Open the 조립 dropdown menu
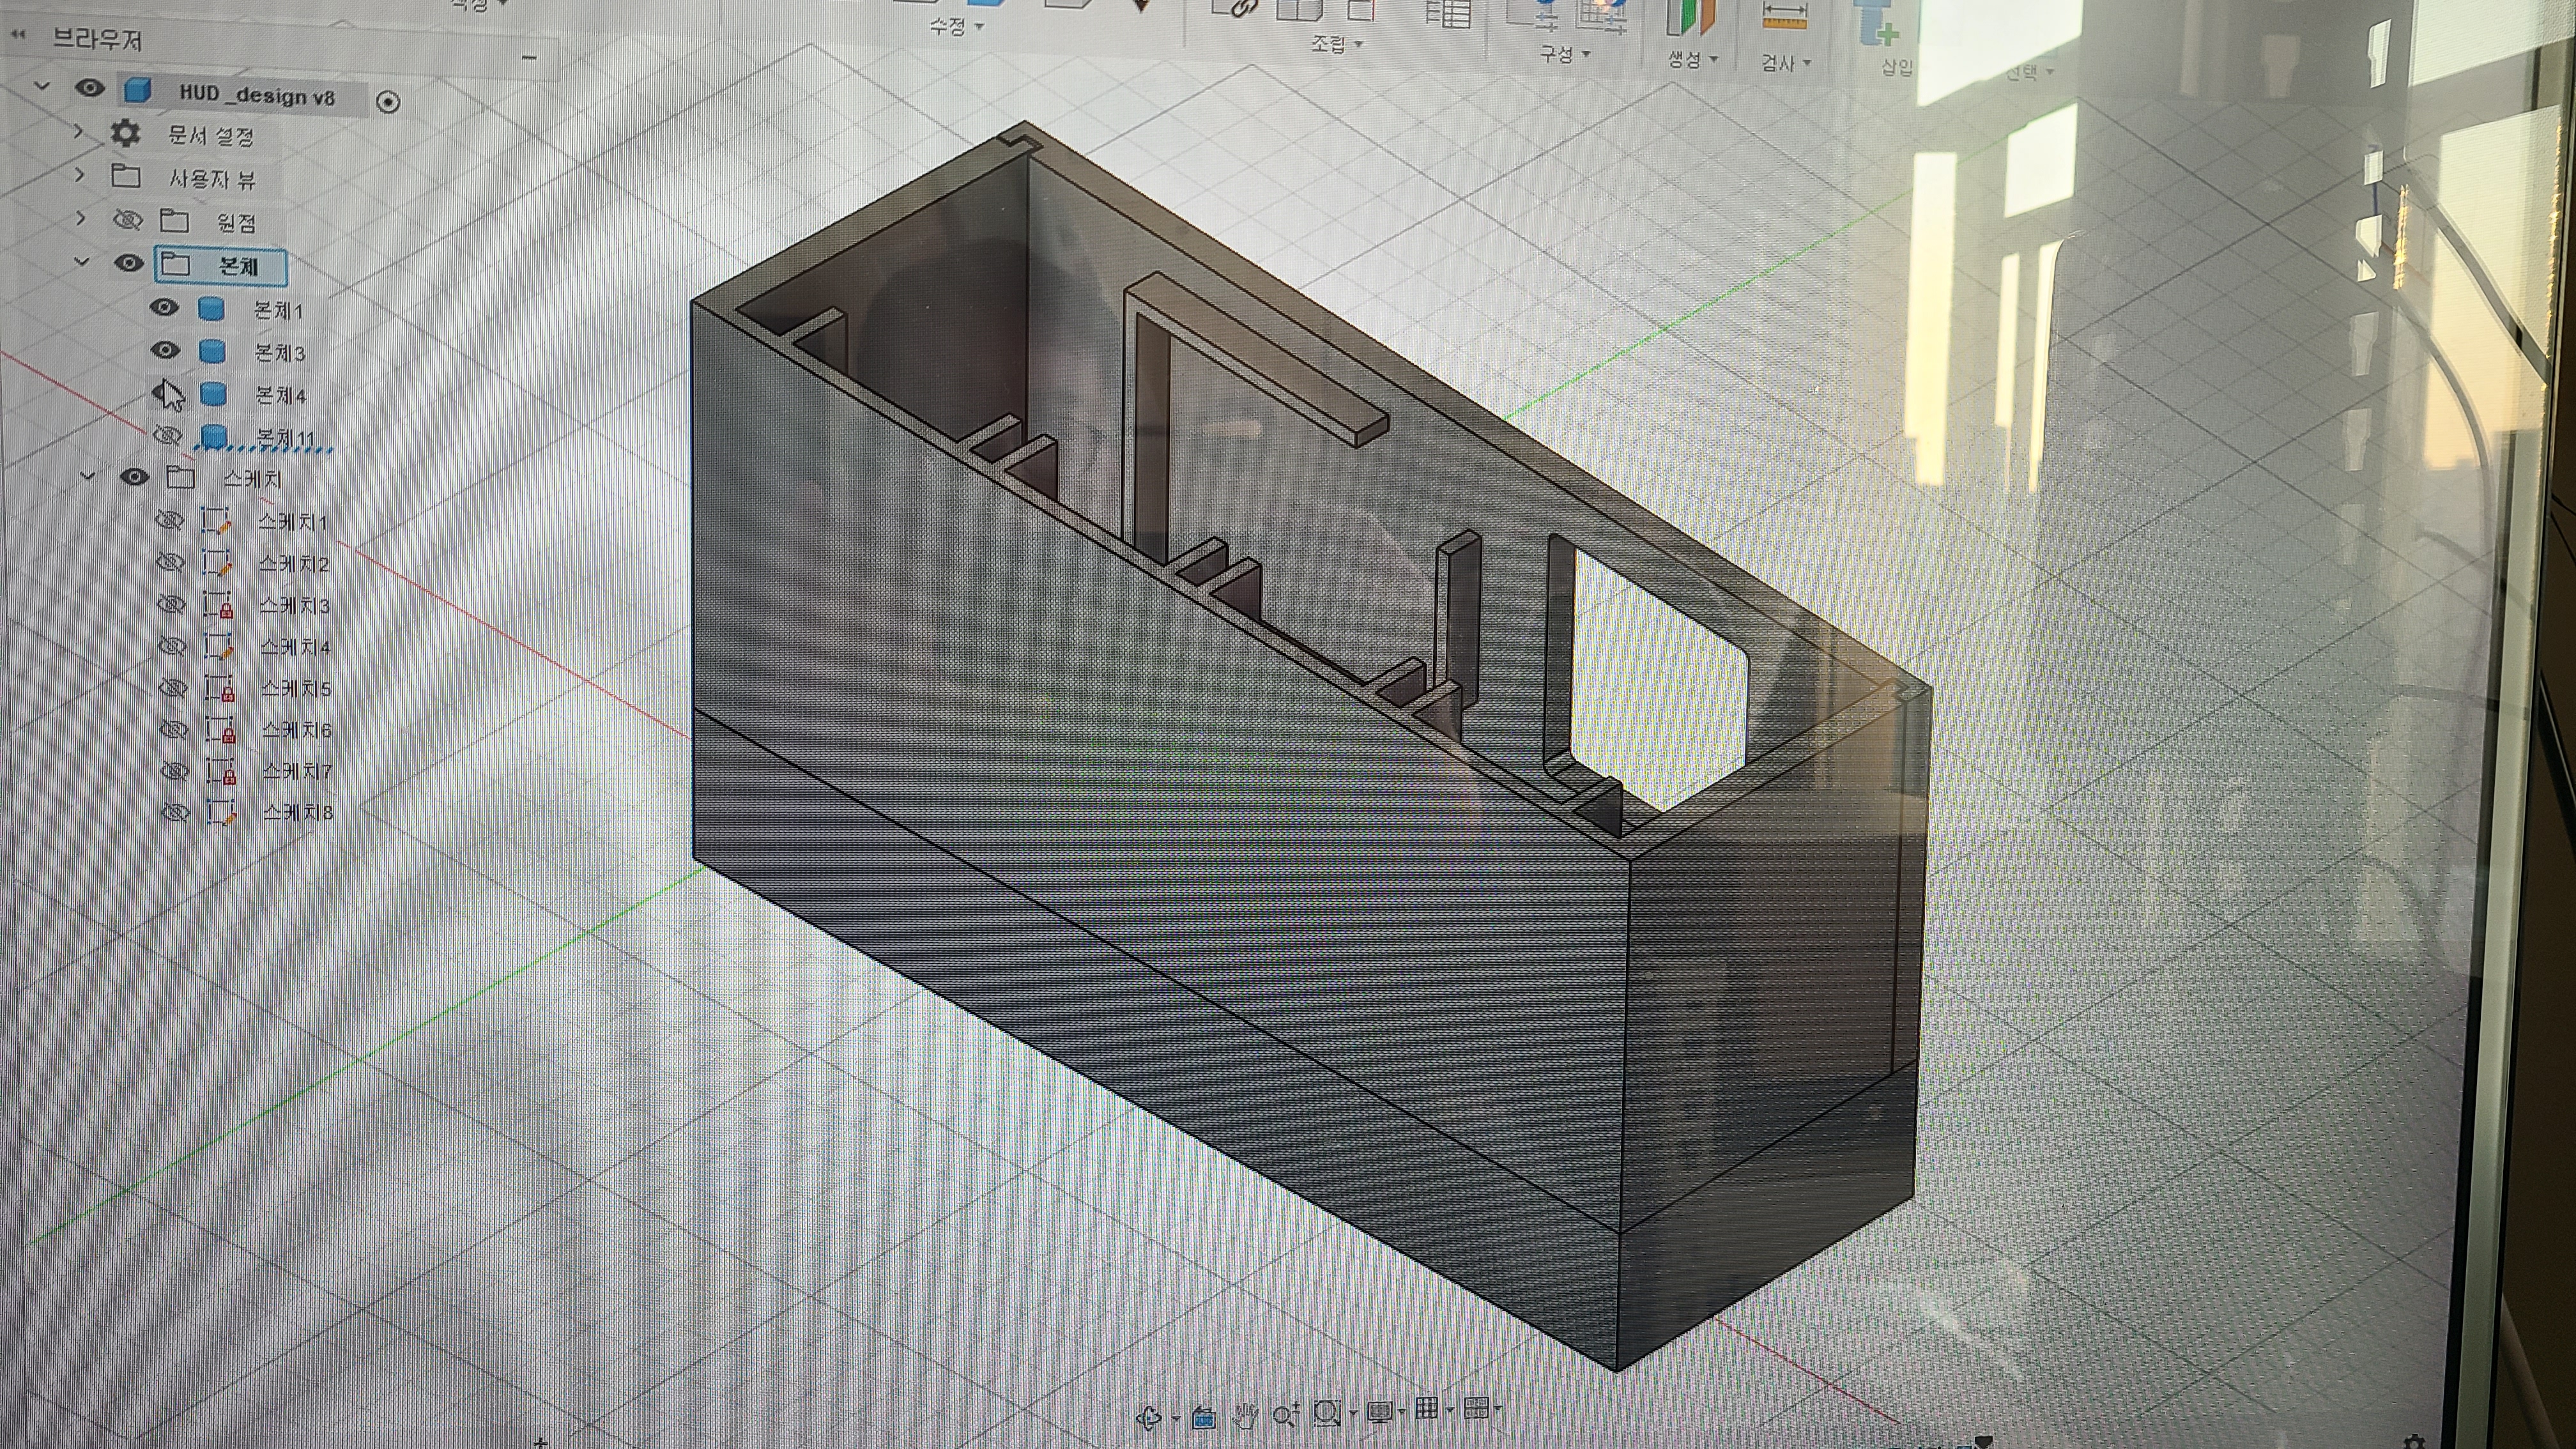The height and width of the screenshot is (1449, 2576). coord(1336,44)
